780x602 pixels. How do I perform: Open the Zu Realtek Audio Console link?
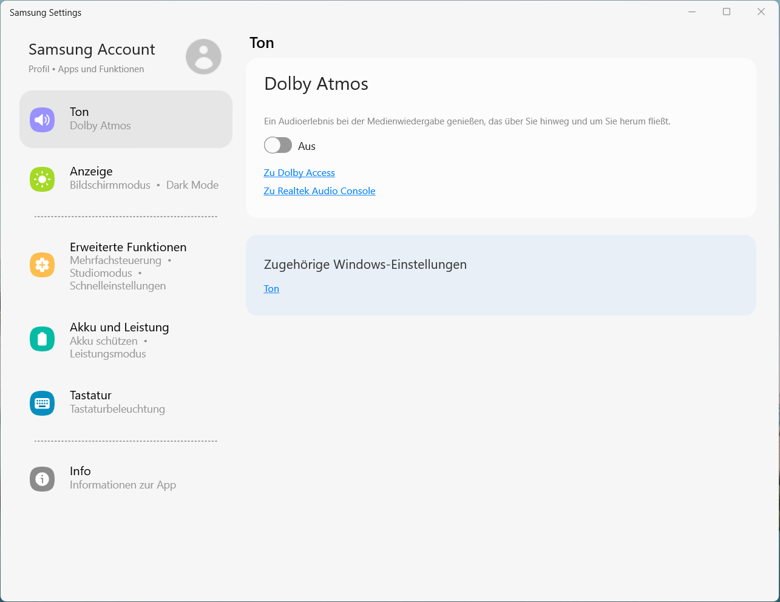pyautogui.click(x=319, y=191)
